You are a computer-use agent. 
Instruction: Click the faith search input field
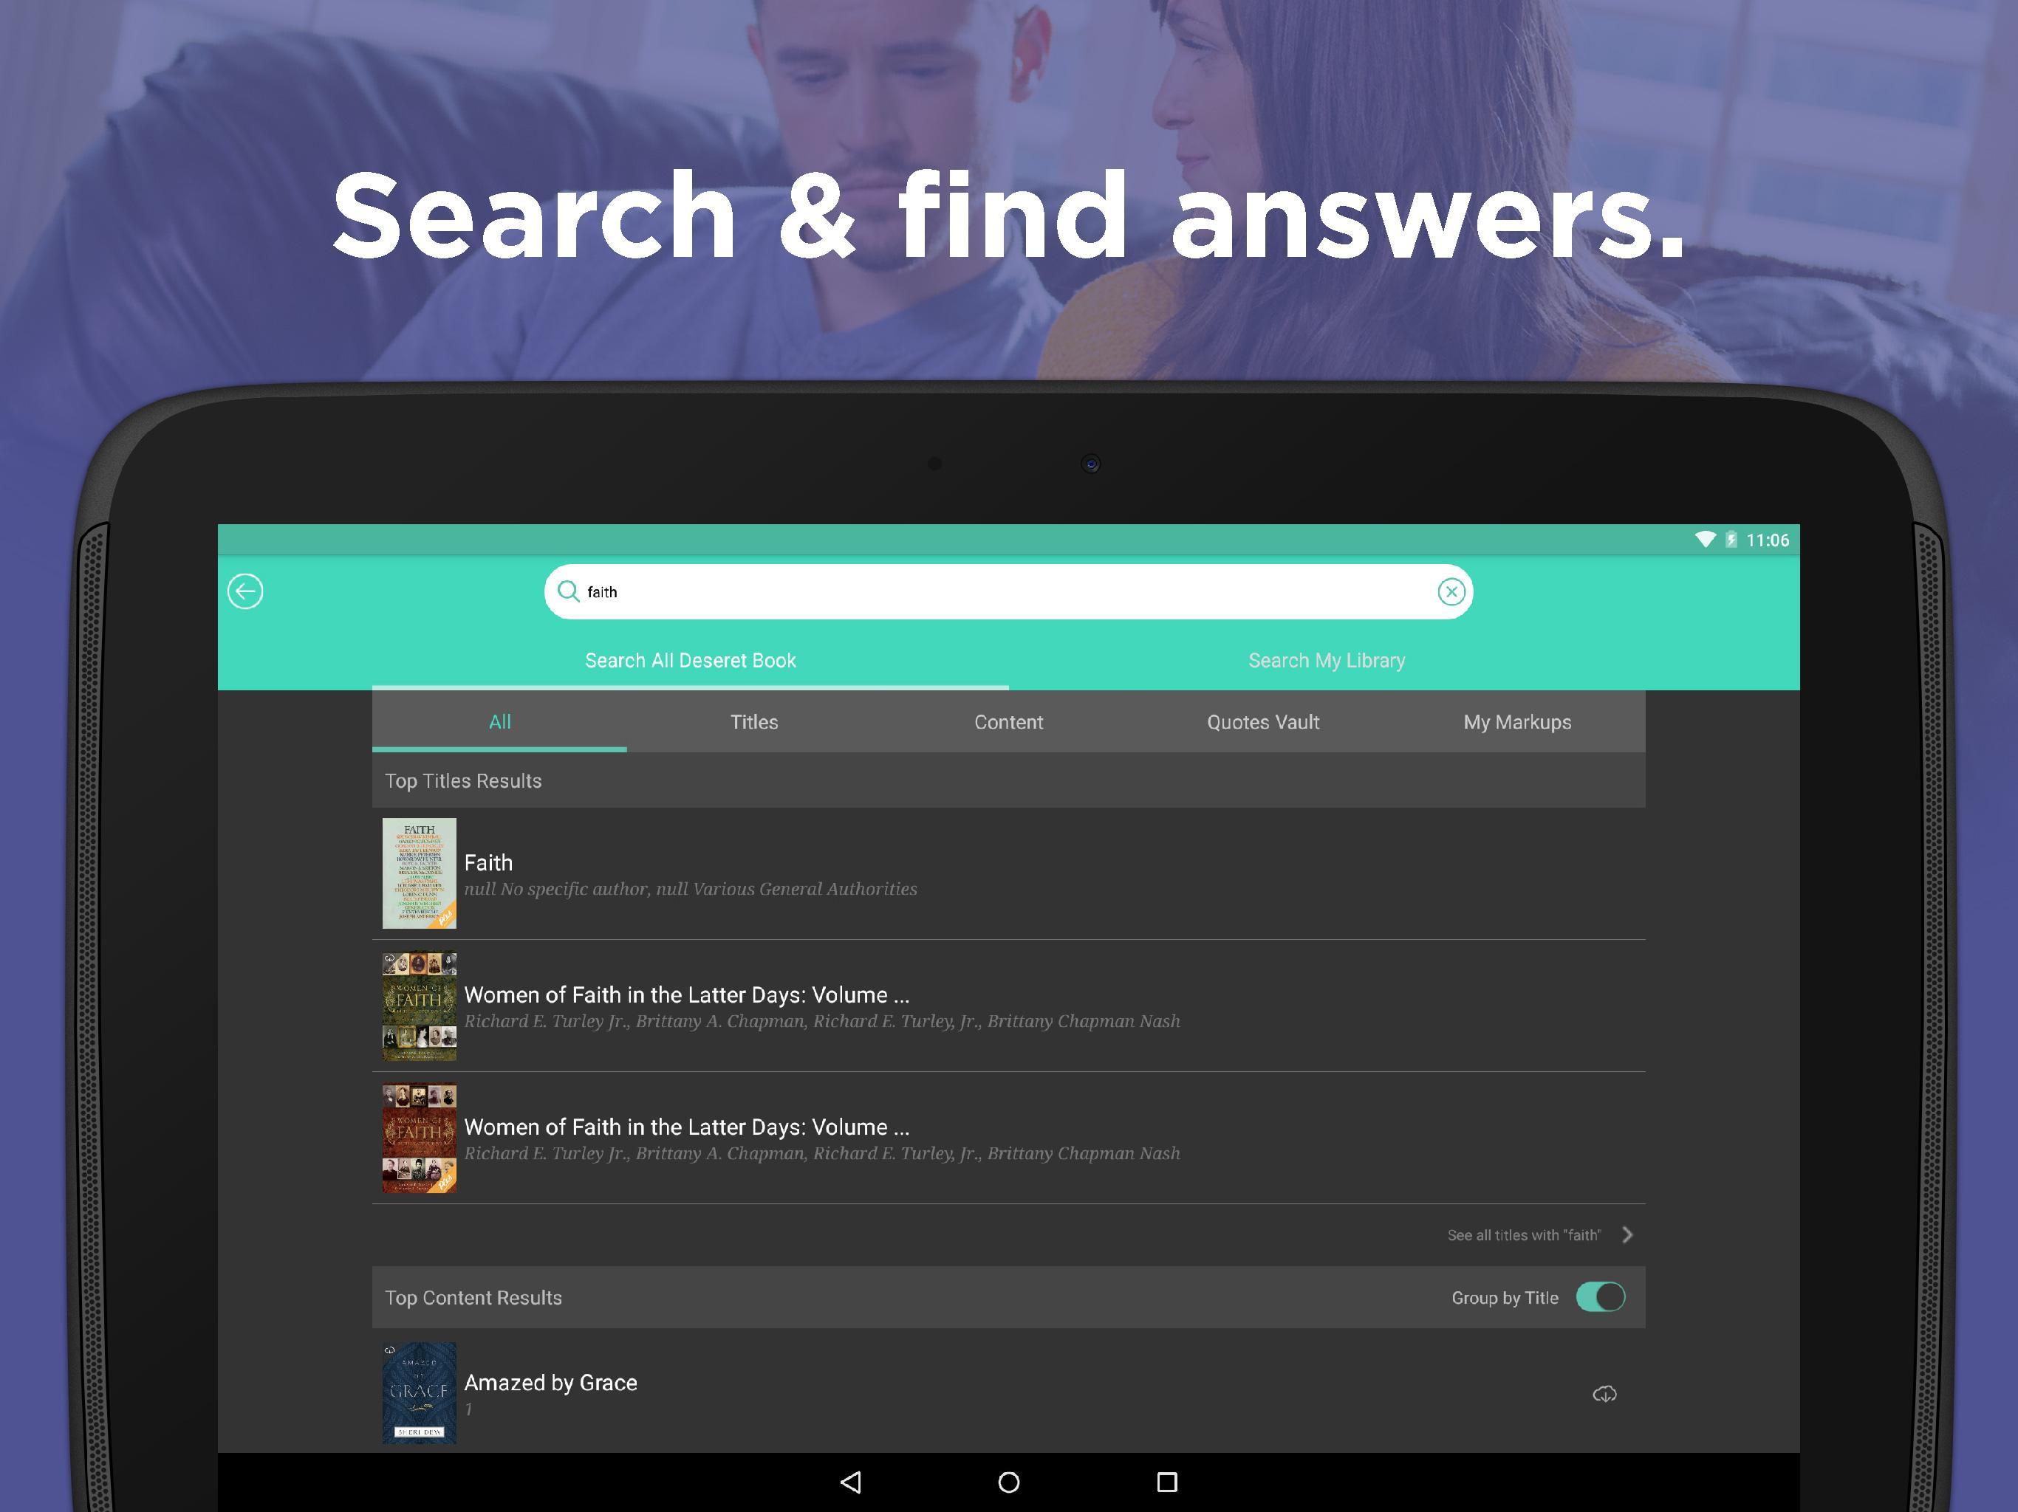pos(1008,591)
